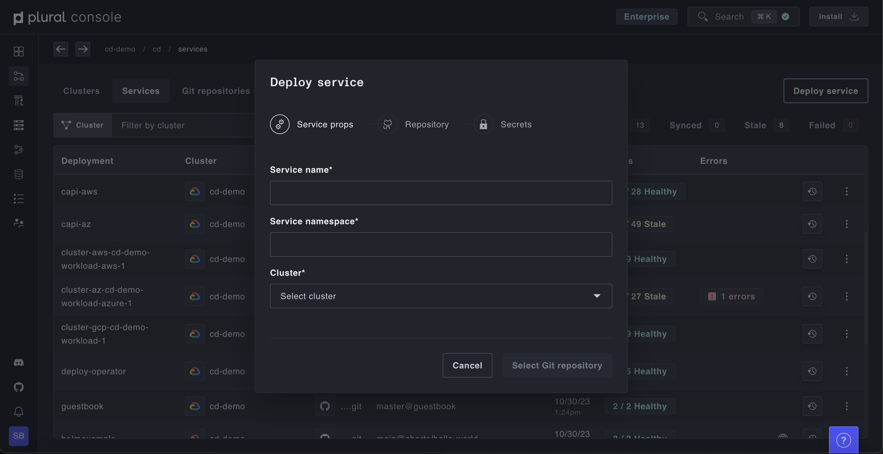Open the guestbook deployment row
Screen dimensions: 883x454
pyautogui.click(x=82, y=406)
